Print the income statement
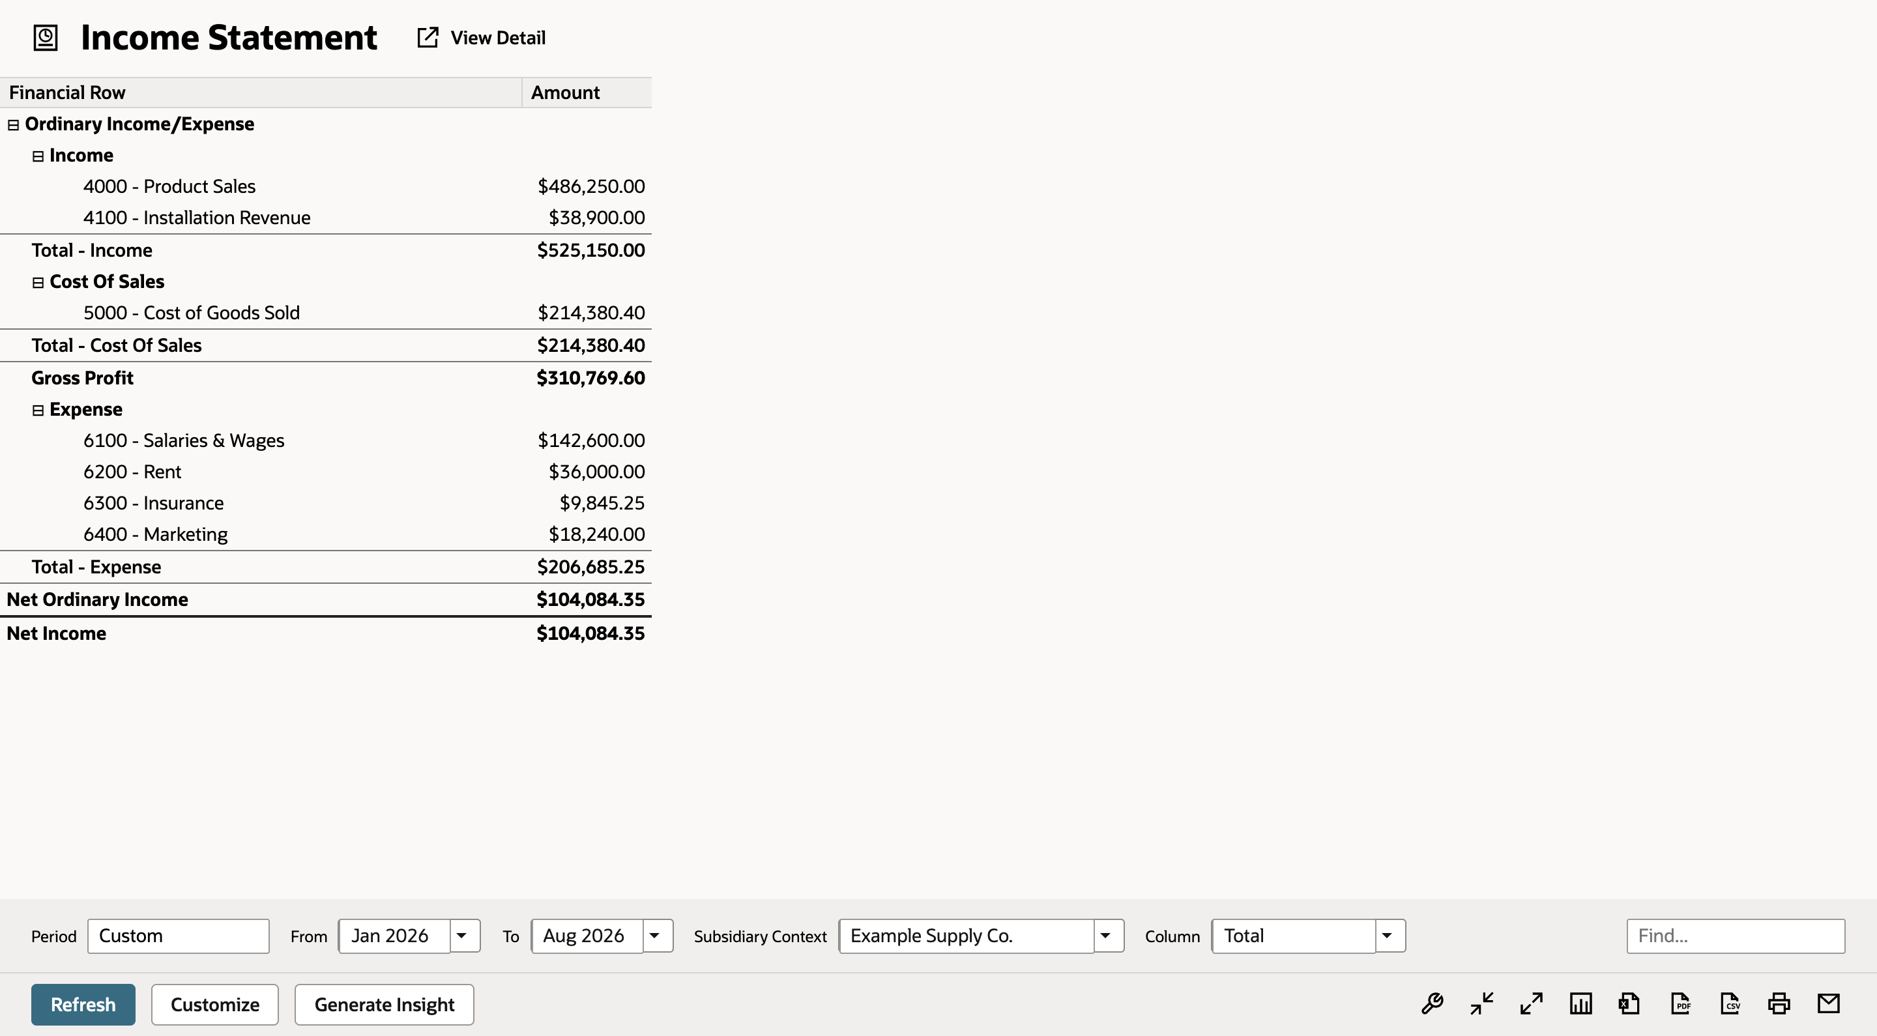This screenshot has height=1036, width=1877. (x=1779, y=1003)
